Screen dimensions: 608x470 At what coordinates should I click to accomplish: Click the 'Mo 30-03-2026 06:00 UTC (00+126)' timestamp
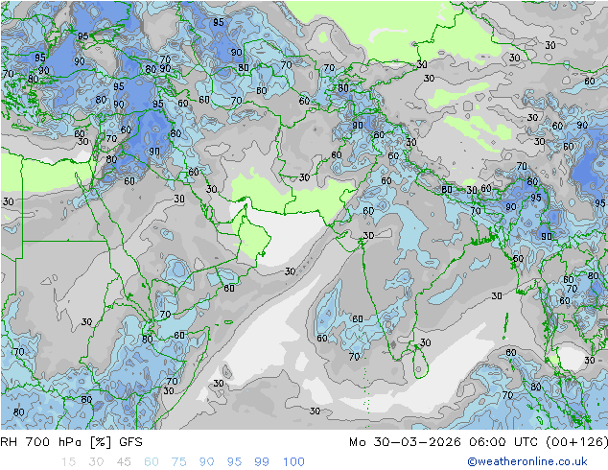click(479, 442)
